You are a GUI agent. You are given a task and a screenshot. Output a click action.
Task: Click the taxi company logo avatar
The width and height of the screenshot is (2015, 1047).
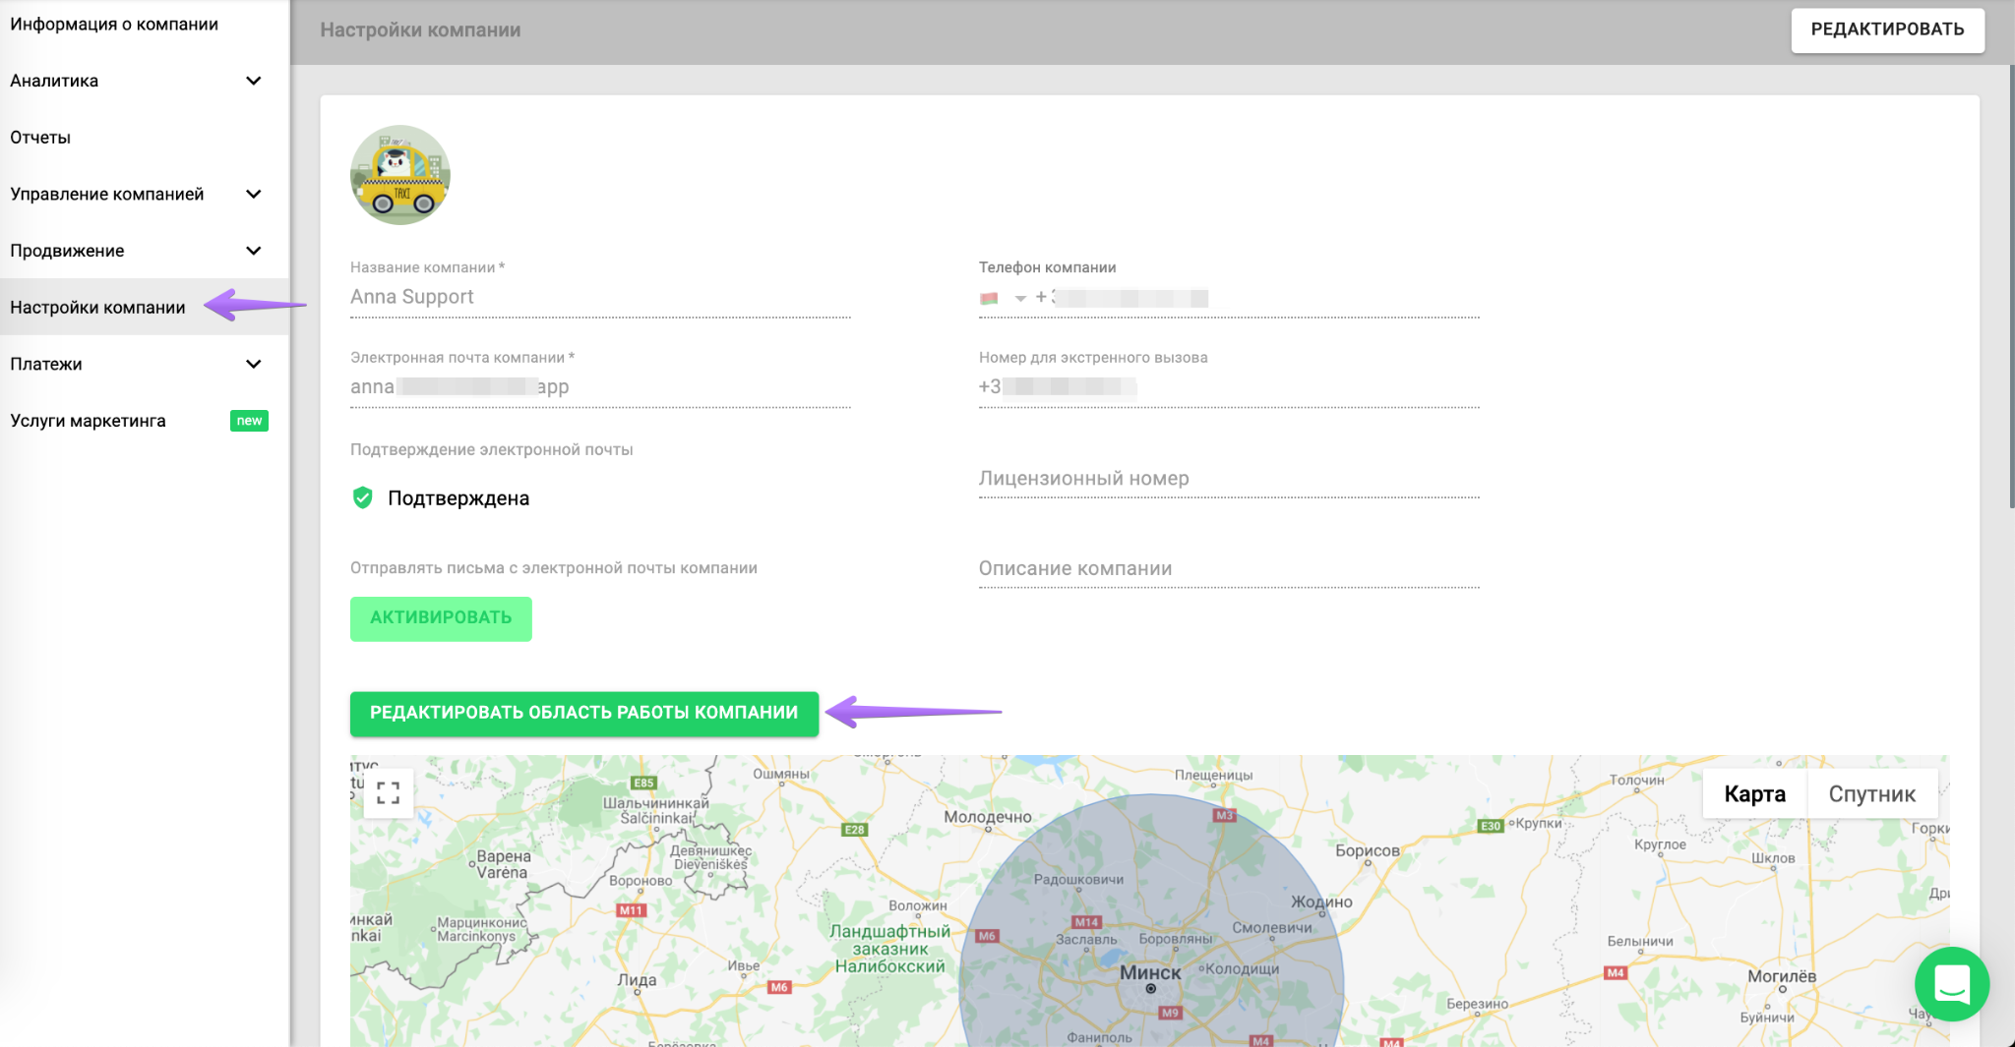[x=399, y=175]
